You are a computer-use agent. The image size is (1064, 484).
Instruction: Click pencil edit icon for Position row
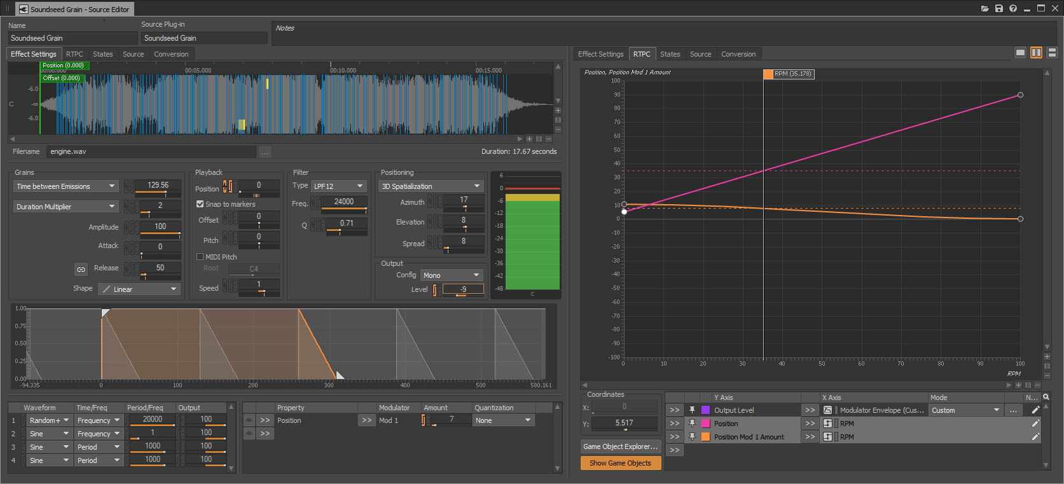[1035, 424]
